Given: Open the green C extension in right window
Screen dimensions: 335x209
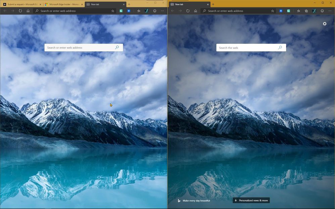Looking at the screenshot, I should (x=288, y=11).
